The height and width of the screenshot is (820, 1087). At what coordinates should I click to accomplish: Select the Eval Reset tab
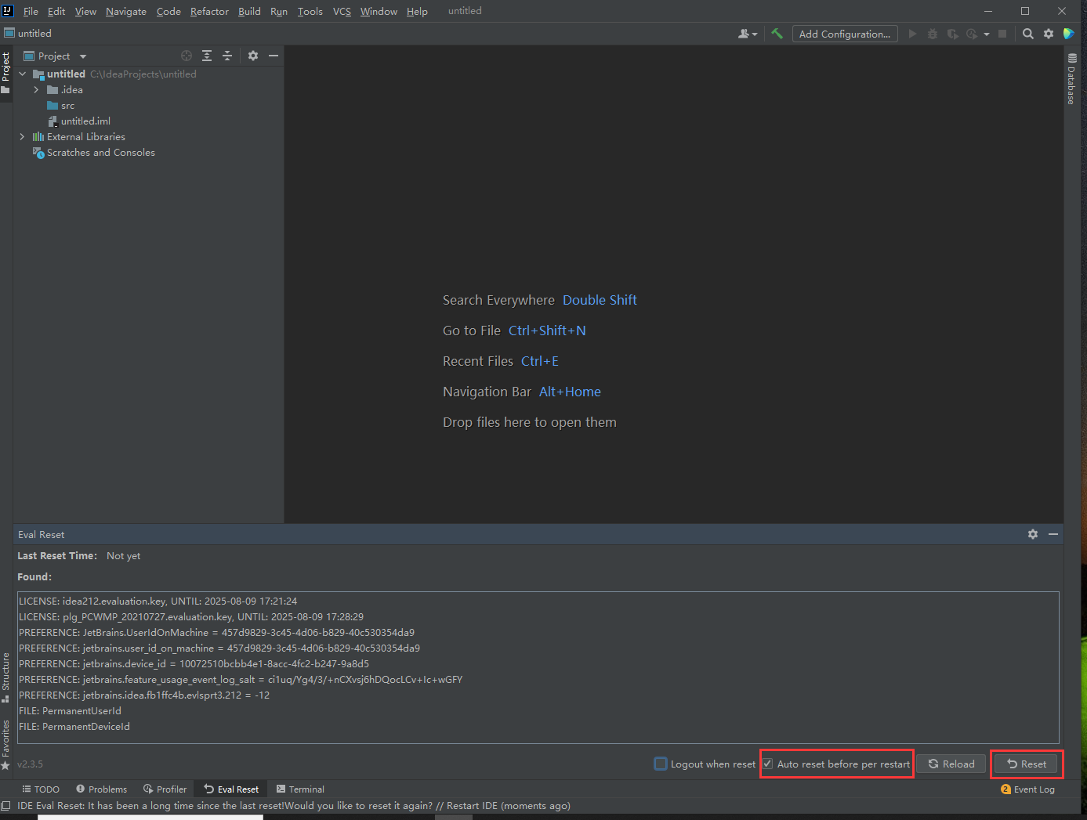(x=231, y=789)
